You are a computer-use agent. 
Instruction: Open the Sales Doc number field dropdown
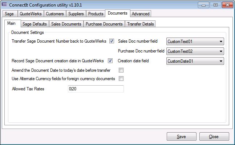(195, 42)
